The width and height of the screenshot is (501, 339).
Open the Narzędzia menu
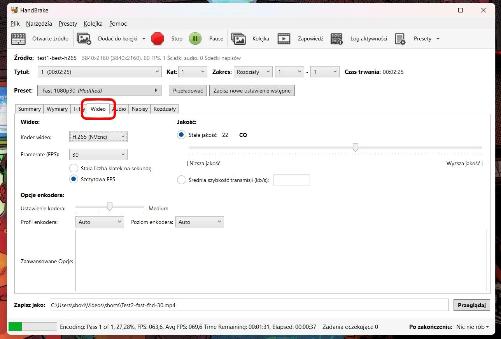coord(39,24)
